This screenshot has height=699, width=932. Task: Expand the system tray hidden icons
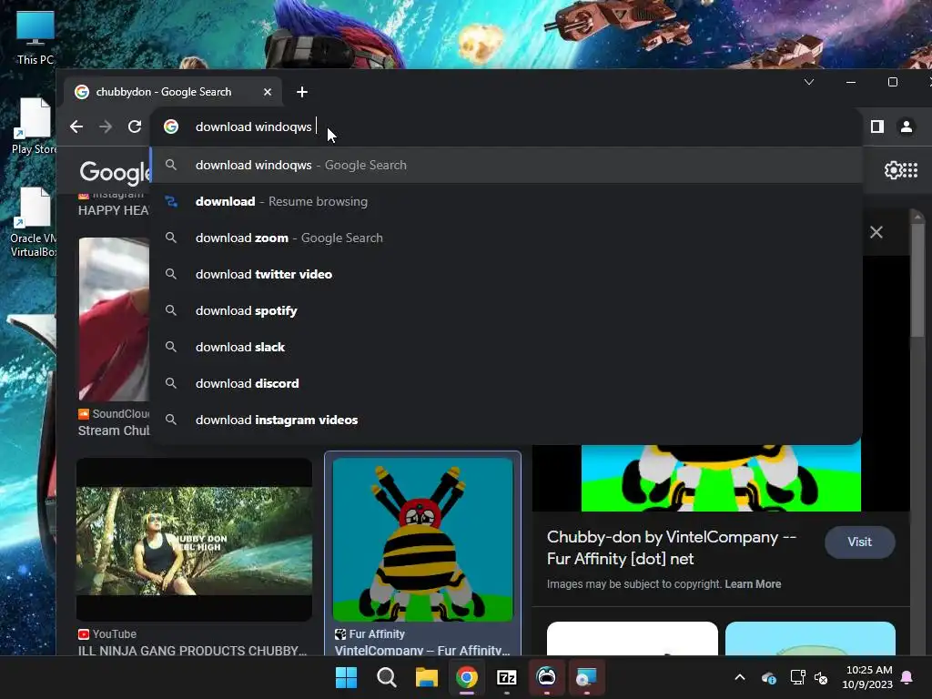(740, 677)
